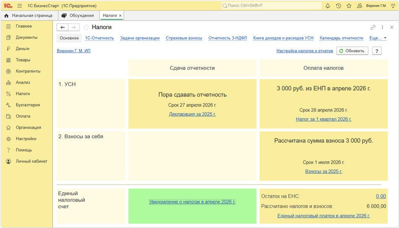The width and height of the screenshot is (399, 228).
Task: Navigate back with left arrow button
Action: click(x=62, y=27)
